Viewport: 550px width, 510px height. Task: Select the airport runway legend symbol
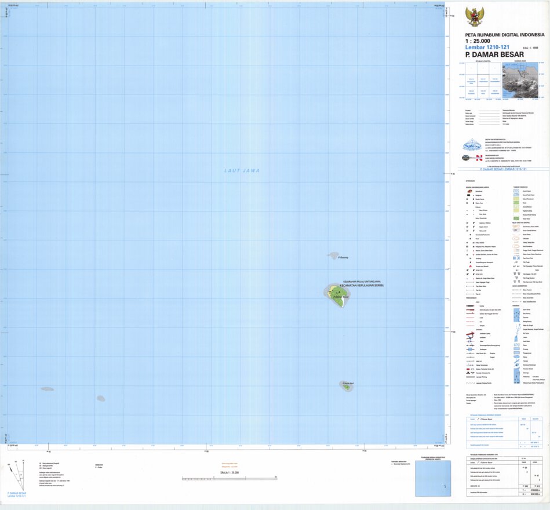coord(469,377)
